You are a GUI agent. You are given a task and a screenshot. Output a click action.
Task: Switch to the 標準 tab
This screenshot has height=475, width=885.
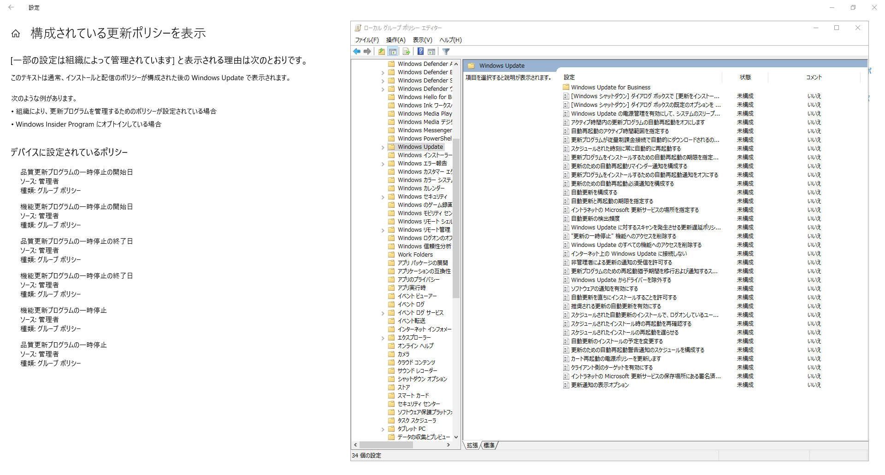pos(489,445)
